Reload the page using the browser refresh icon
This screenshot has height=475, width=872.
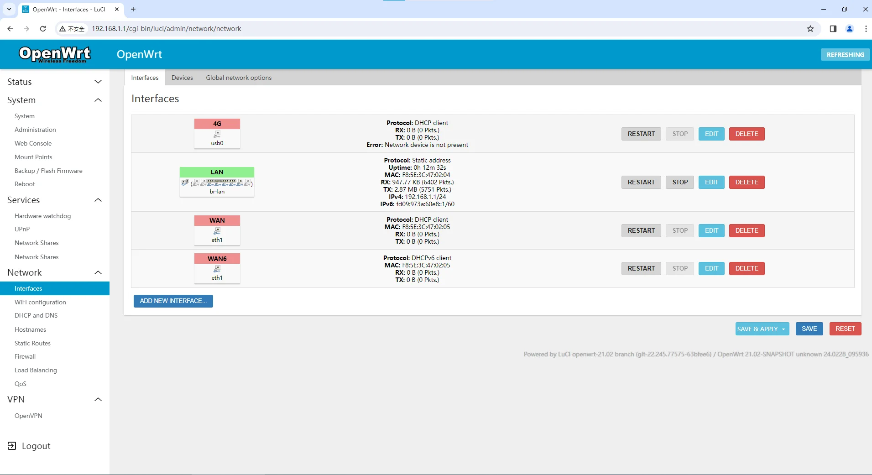point(43,29)
